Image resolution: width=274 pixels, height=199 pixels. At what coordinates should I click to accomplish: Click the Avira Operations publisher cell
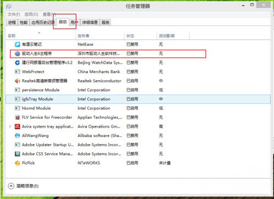click(x=99, y=126)
